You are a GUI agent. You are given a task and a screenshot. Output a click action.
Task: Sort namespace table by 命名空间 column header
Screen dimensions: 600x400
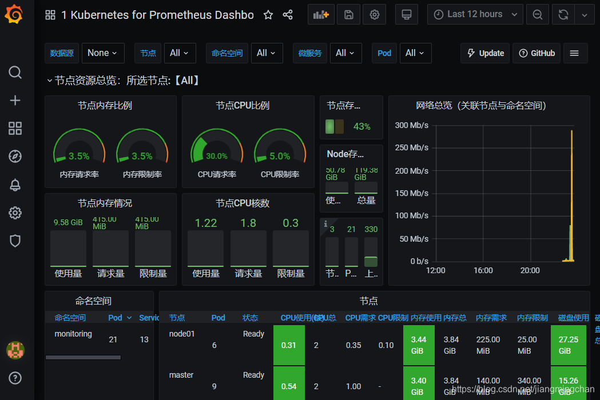(70, 318)
